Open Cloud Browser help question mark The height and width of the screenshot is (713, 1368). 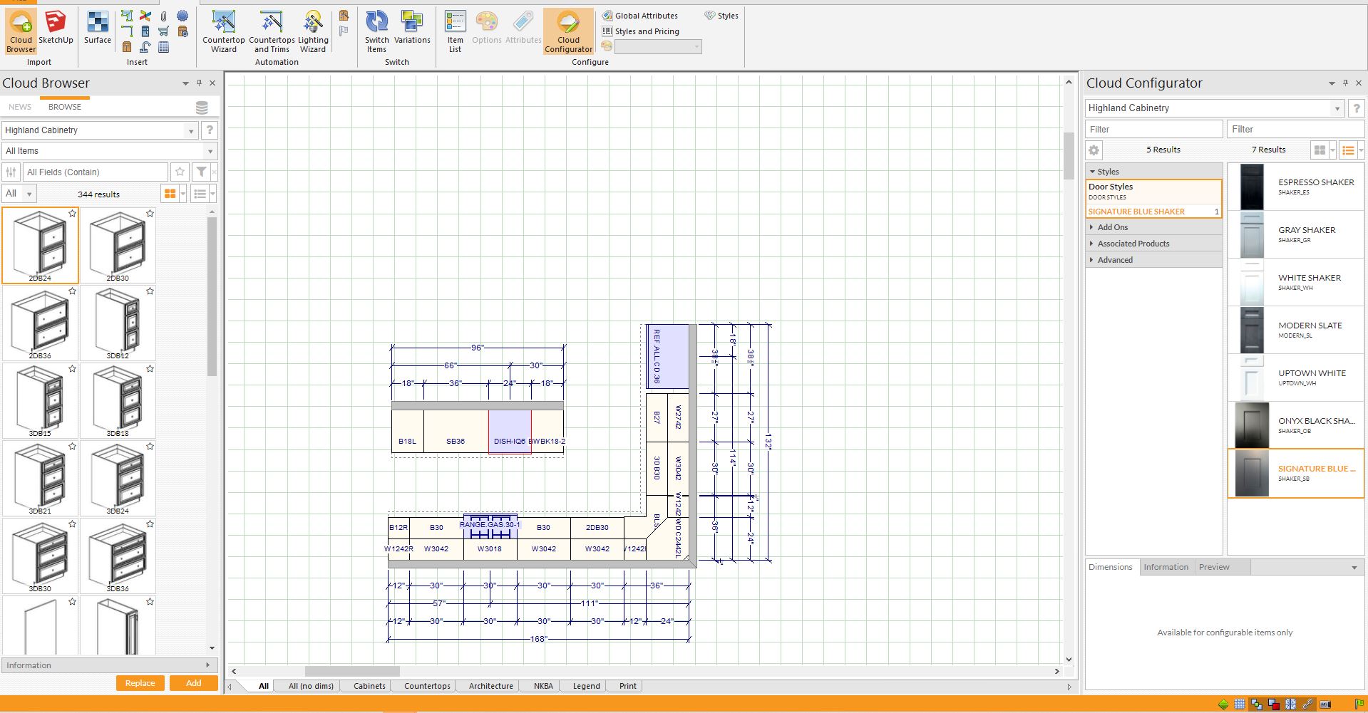[209, 130]
